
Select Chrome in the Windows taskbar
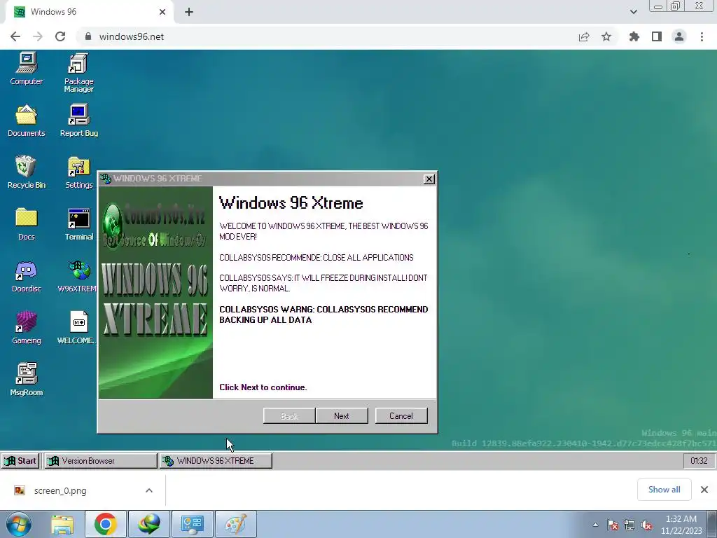click(106, 524)
